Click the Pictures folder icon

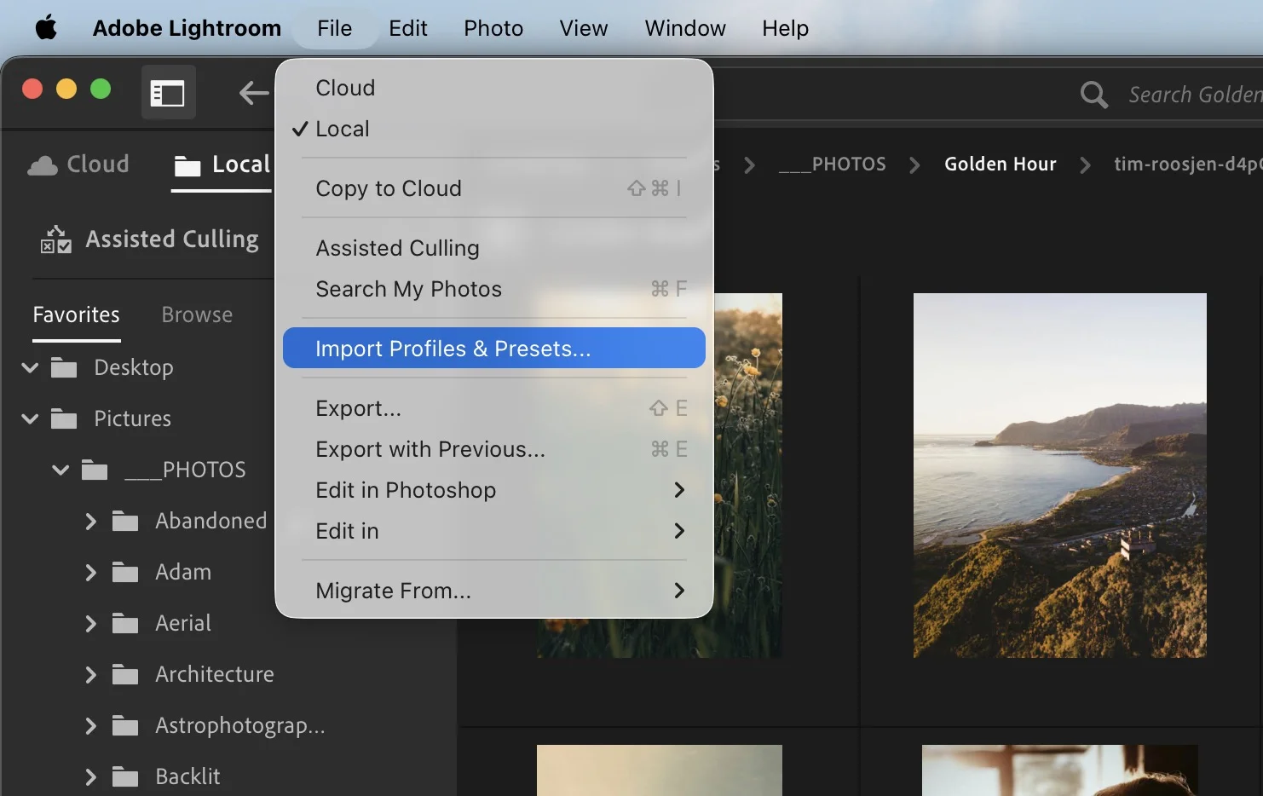coord(65,418)
